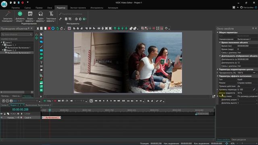Click timeline zoom in plus icon
The image size is (258, 145).
[x=4, y=101]
